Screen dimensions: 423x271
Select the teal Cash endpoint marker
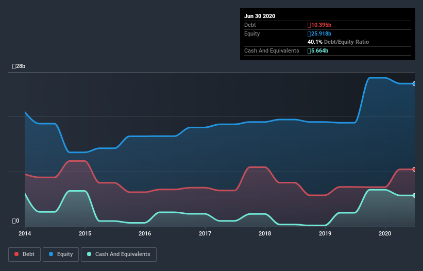tap(414, 195)
